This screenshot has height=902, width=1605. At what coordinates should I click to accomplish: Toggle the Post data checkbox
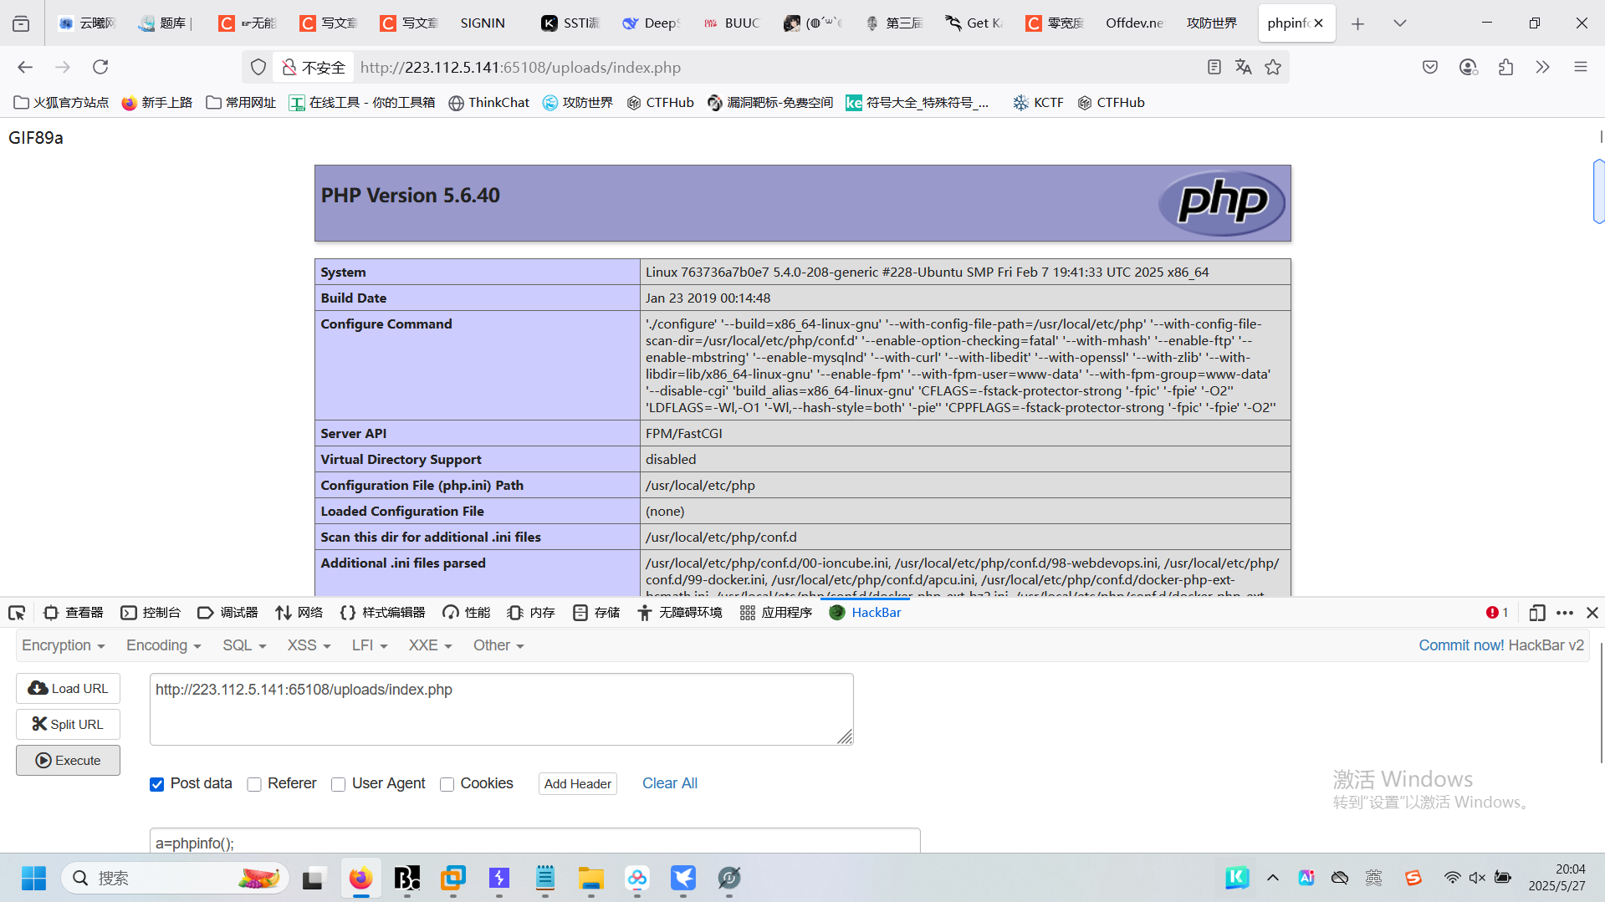click(x=156, y=784)
